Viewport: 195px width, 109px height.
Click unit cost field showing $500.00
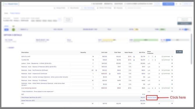pos(103,88)
